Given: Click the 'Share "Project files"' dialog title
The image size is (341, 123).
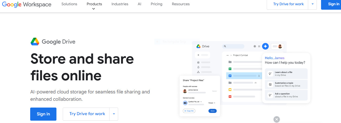Looking at the screenshot, I should coord(193,80).
